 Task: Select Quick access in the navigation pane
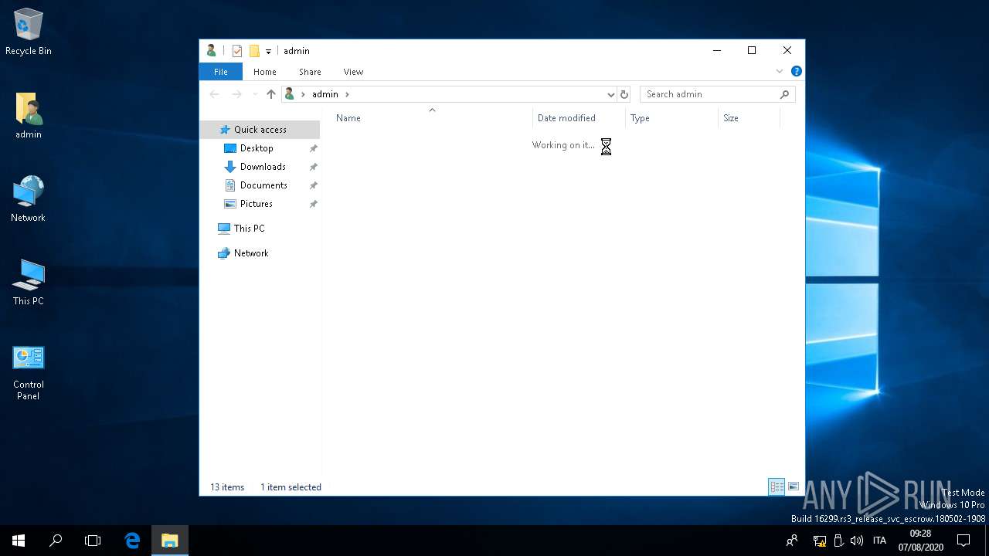point(260,130)
